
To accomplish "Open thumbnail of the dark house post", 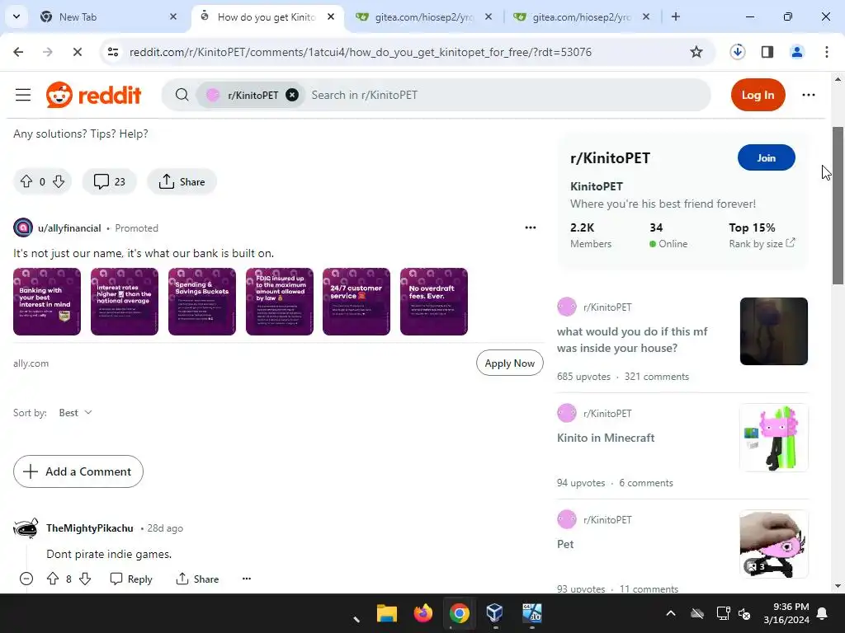I will click(774, 331).
